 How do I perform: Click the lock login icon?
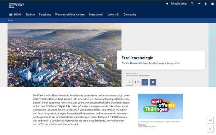[x=212, y=4]
